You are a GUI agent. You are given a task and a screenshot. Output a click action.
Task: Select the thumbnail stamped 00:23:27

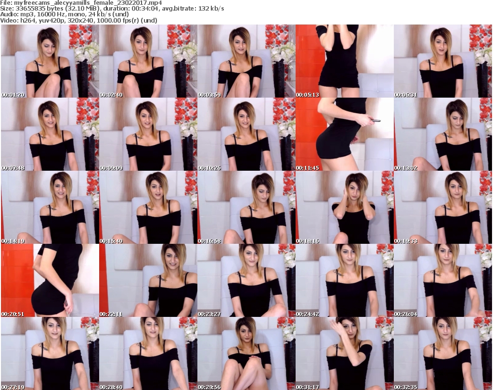(x=246, y=280)
